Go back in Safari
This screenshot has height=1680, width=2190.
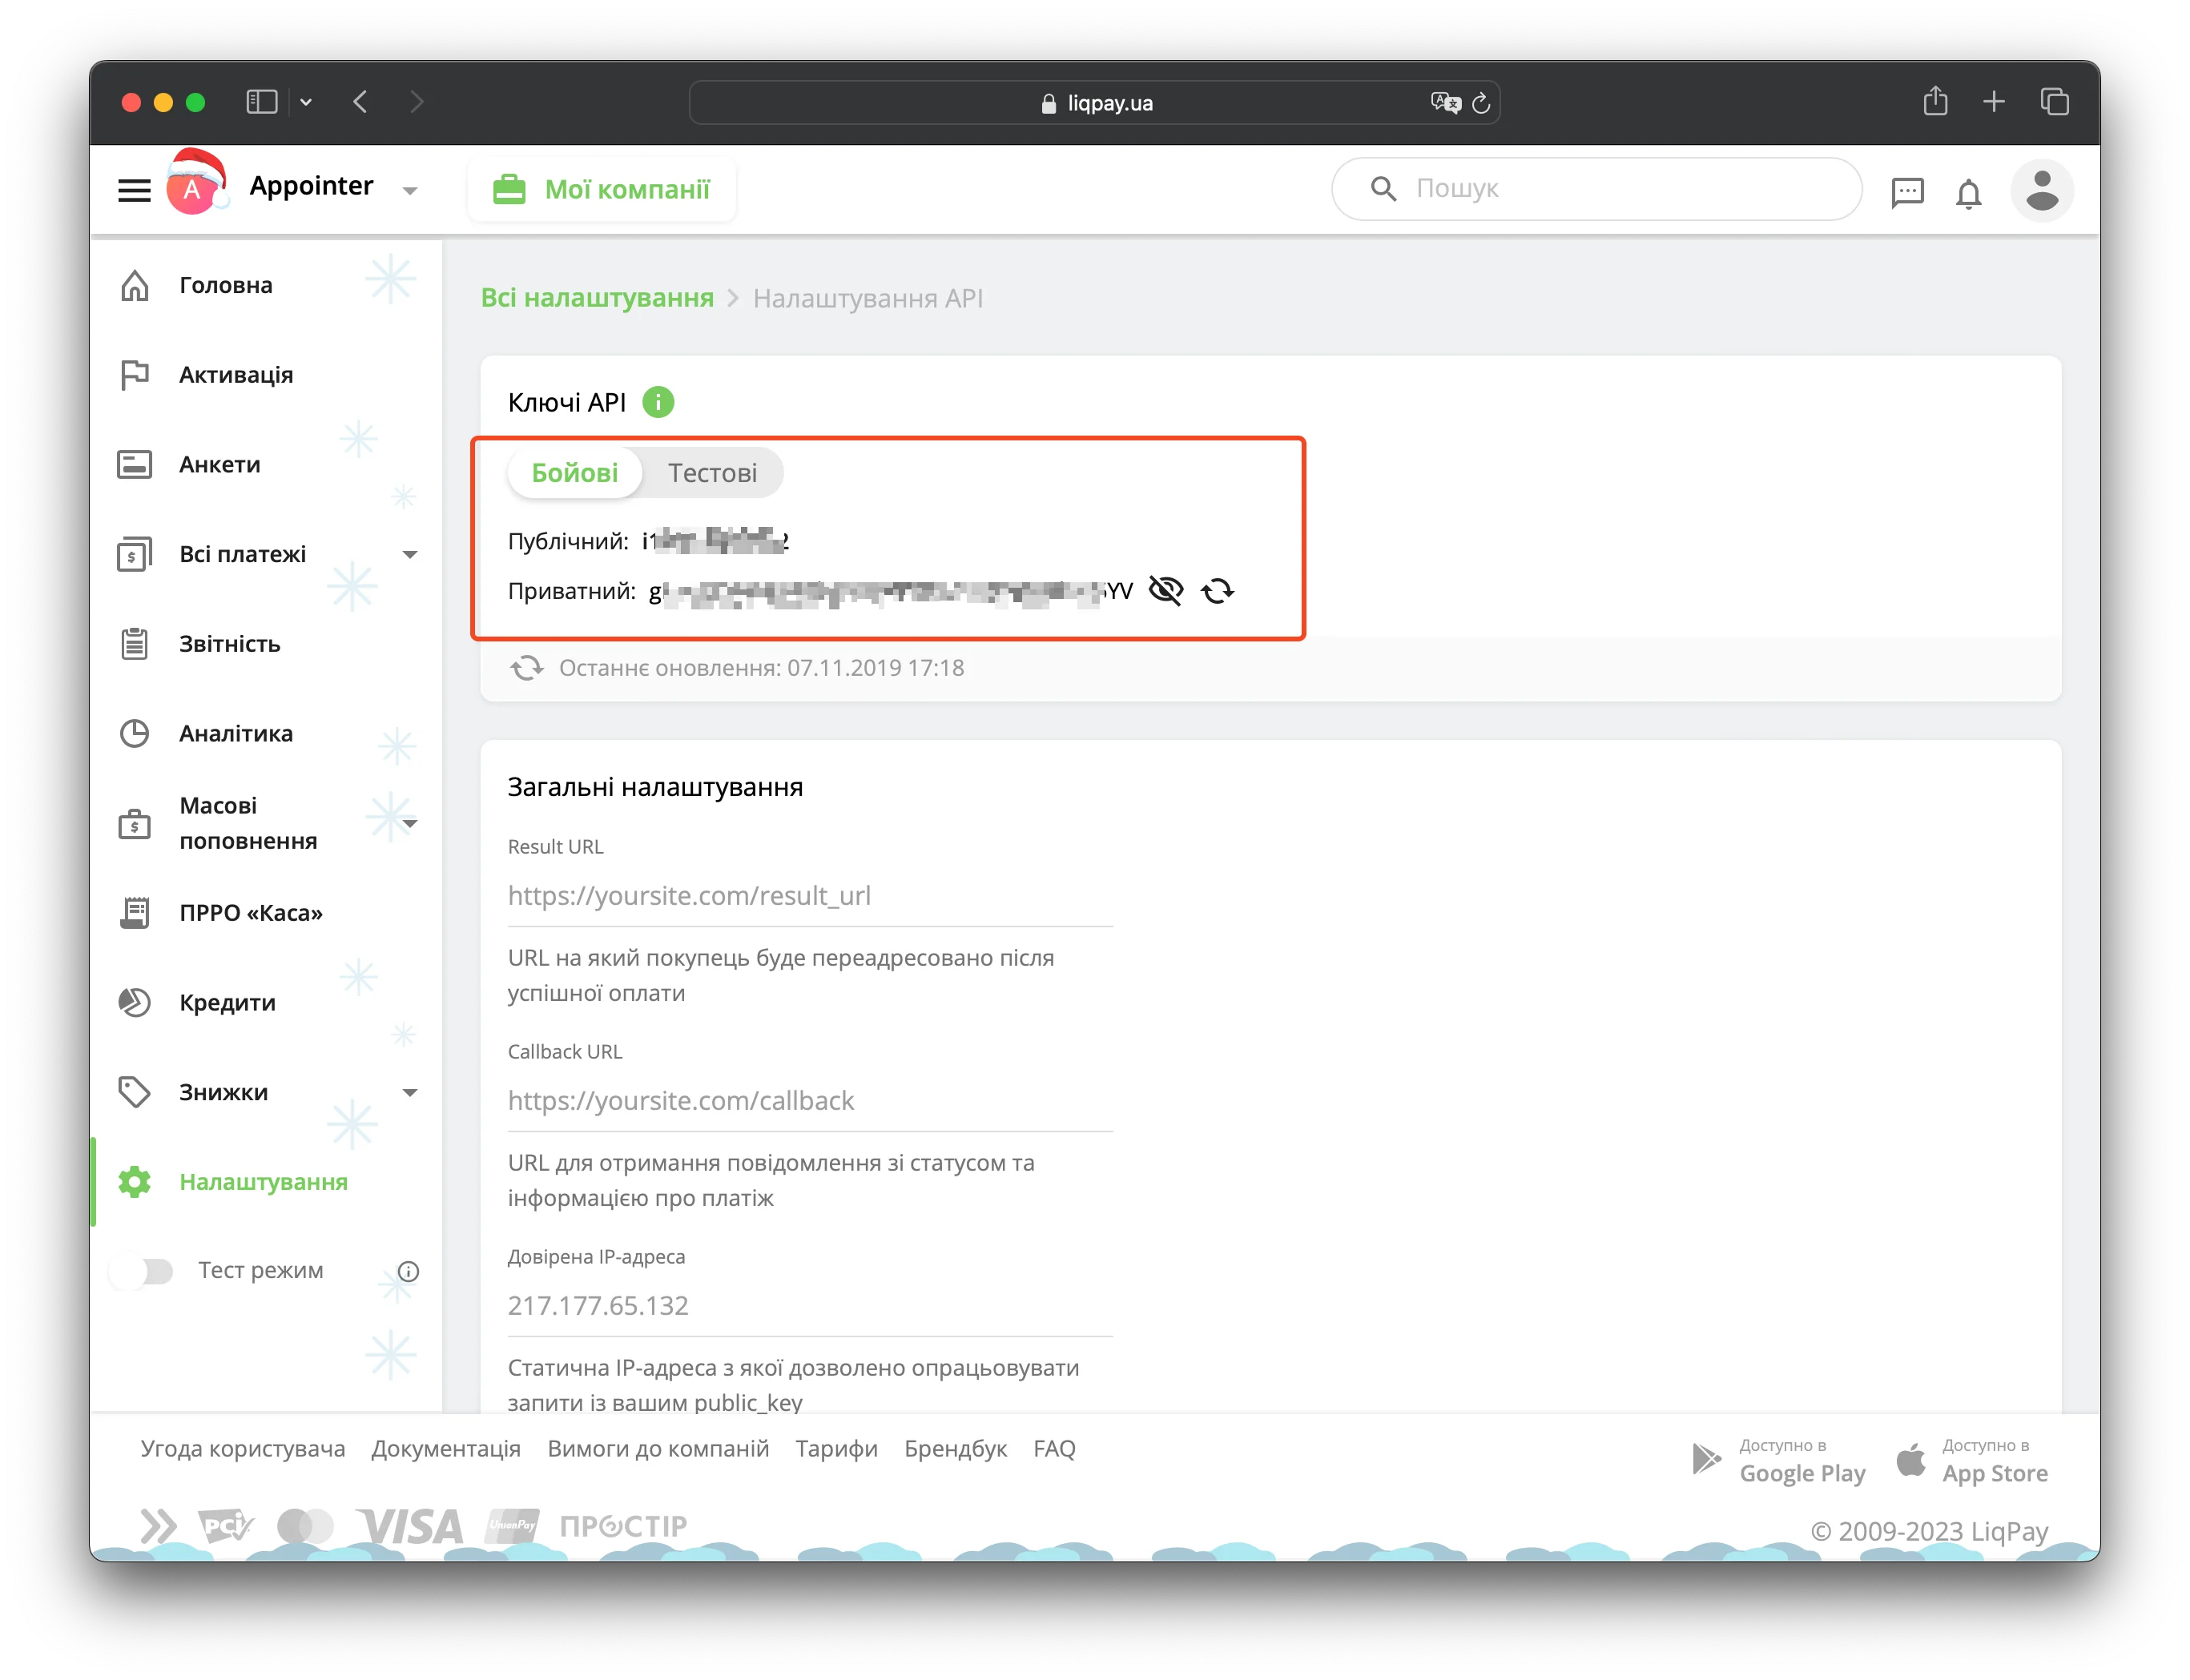pyautogui.click(x=361, y=102)
